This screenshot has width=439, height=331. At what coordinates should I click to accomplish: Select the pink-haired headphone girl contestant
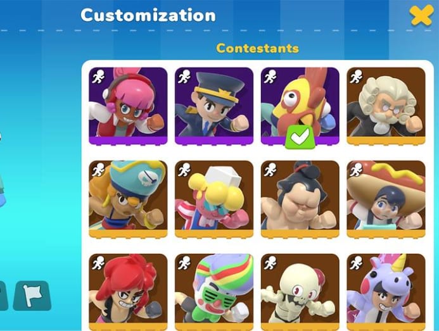point(128,106)
